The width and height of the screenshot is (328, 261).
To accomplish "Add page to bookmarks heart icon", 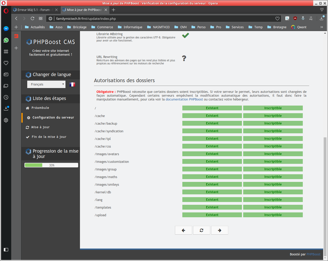I will [277, 19].
